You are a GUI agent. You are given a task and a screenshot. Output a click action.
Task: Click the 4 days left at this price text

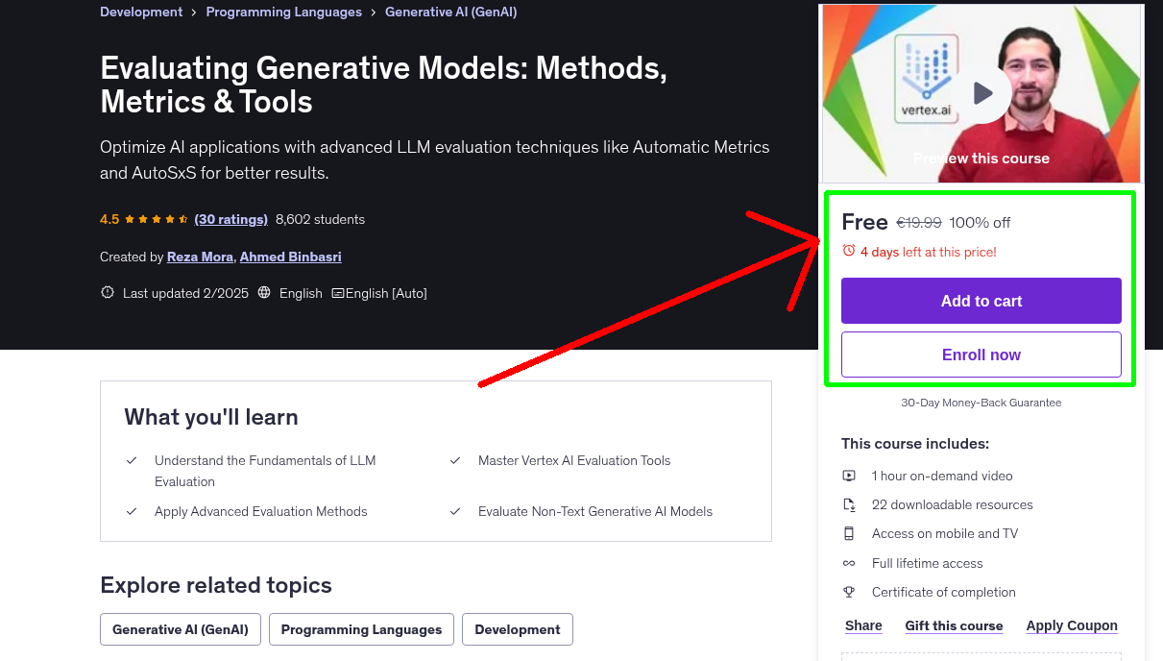click(x=929, y=252)
